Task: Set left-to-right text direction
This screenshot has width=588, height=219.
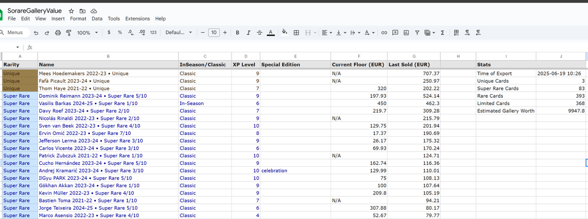Action: [x=467, y=33]
